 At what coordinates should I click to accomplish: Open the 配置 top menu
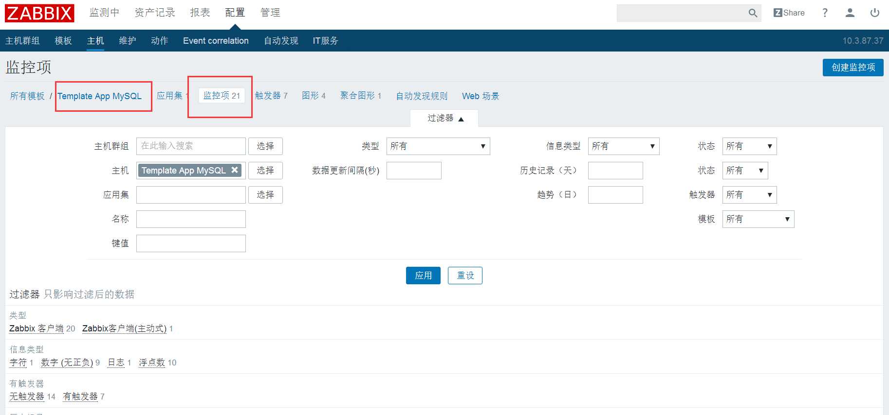click(x=235, y=13)
